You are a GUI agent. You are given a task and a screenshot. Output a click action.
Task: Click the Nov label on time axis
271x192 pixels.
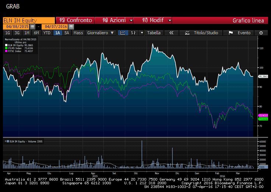click(157, 173)
